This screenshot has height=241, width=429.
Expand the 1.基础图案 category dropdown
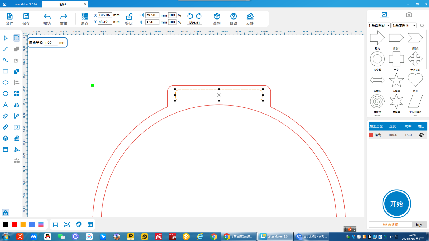(379, 25)
